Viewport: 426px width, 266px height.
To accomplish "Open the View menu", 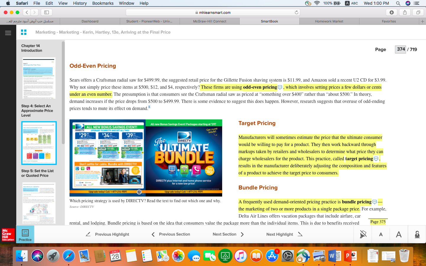I will [63, 3].
